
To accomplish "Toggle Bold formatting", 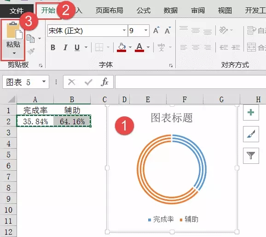I will [x=53, y=47].
